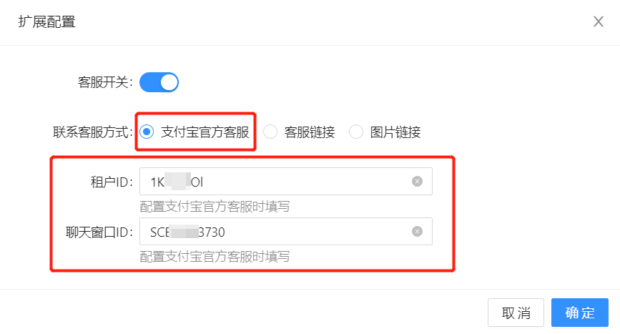
Task: Close the 扩展配置 dialog with X
Action: pos(599,21)
